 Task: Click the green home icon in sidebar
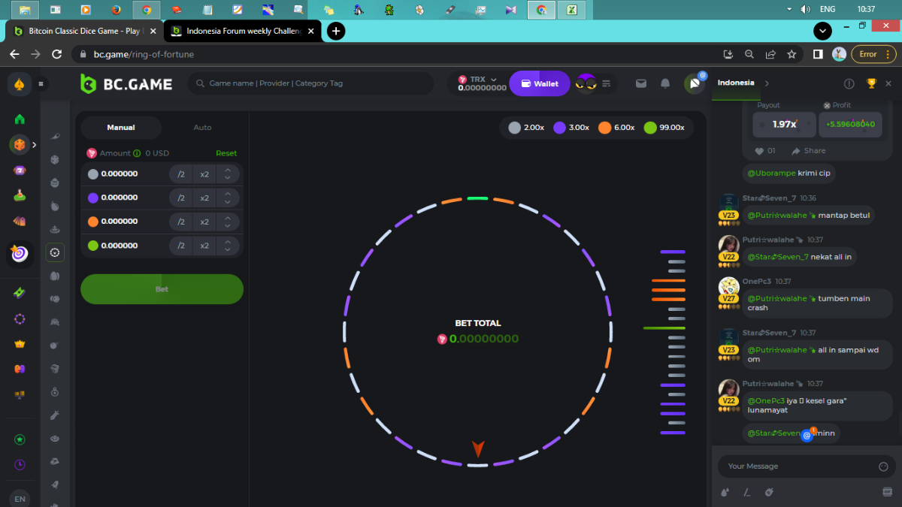click(20, 119)
